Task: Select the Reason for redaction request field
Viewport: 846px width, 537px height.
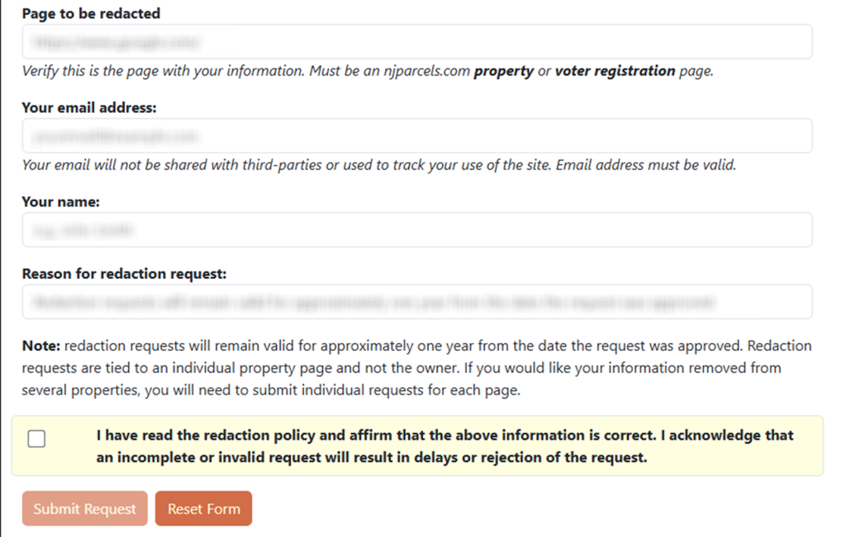Action: (417, 302)
